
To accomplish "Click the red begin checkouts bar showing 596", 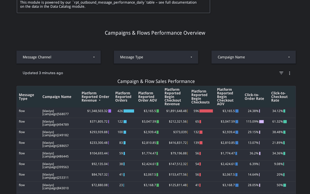I will pos(206,111).
